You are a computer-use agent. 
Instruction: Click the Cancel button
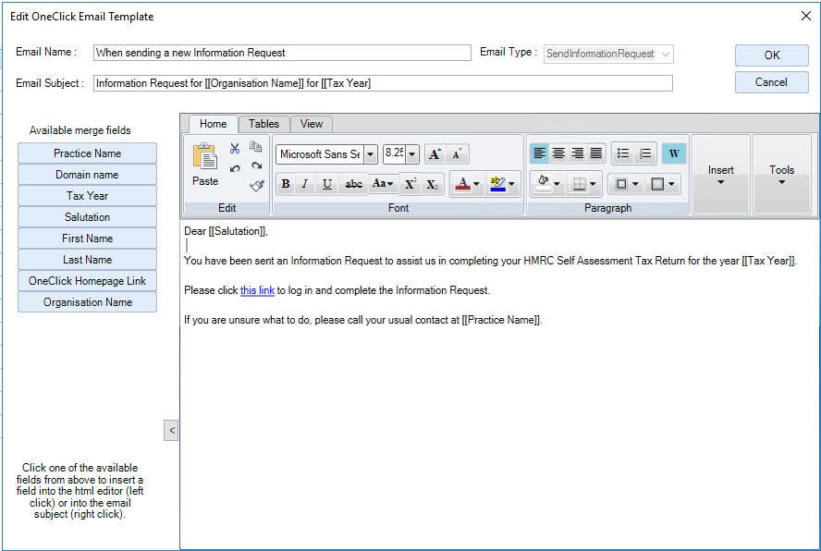pos(771,82)
